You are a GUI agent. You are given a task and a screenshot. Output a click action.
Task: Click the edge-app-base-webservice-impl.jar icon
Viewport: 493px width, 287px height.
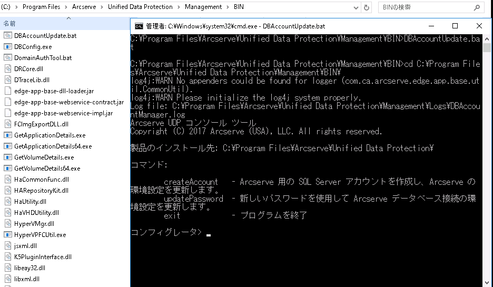(8, 113)
